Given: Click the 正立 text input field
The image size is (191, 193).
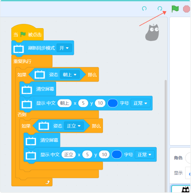Looking at the screenshot, I should pyautogui.click(x=69, y=154).
